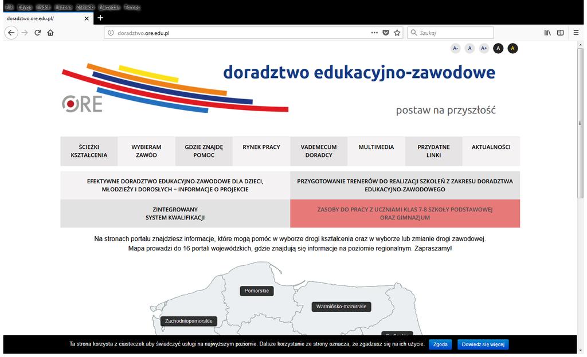Click the ORE logo
587x357 pixels.
click(82, 104)
